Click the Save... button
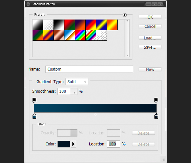 150,47
